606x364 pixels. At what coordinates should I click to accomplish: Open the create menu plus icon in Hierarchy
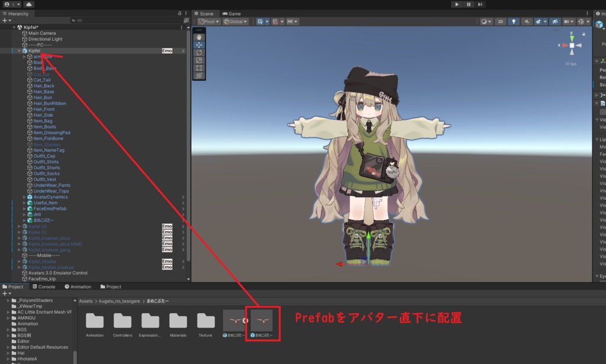pos(5,20)
